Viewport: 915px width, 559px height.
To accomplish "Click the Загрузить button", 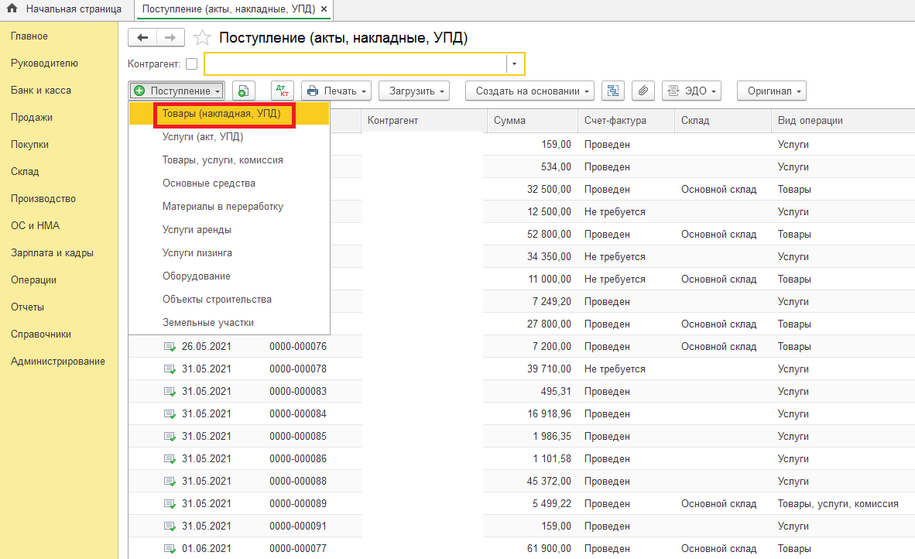I will (413, 91).
